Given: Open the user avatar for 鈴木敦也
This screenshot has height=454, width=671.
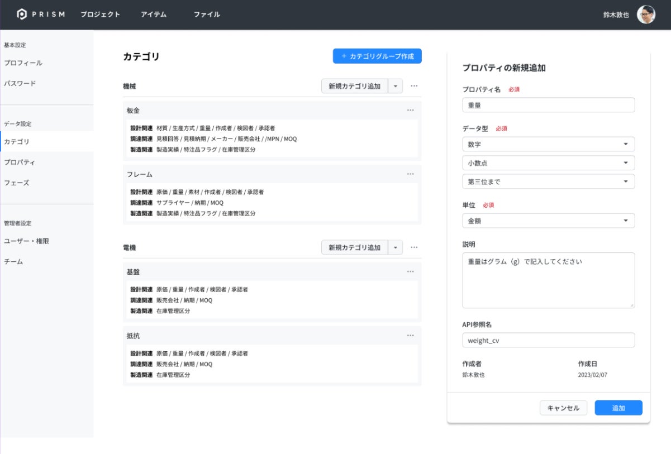Looking at the screenshot, I should (x=646, y=15).
